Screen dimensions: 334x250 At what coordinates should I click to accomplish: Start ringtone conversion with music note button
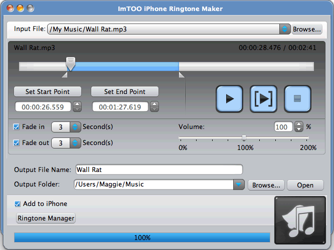tap(300, 220)
